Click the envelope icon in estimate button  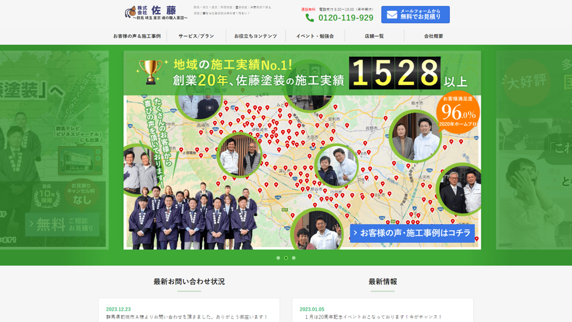pyautogui.click(x=391, y=14)
